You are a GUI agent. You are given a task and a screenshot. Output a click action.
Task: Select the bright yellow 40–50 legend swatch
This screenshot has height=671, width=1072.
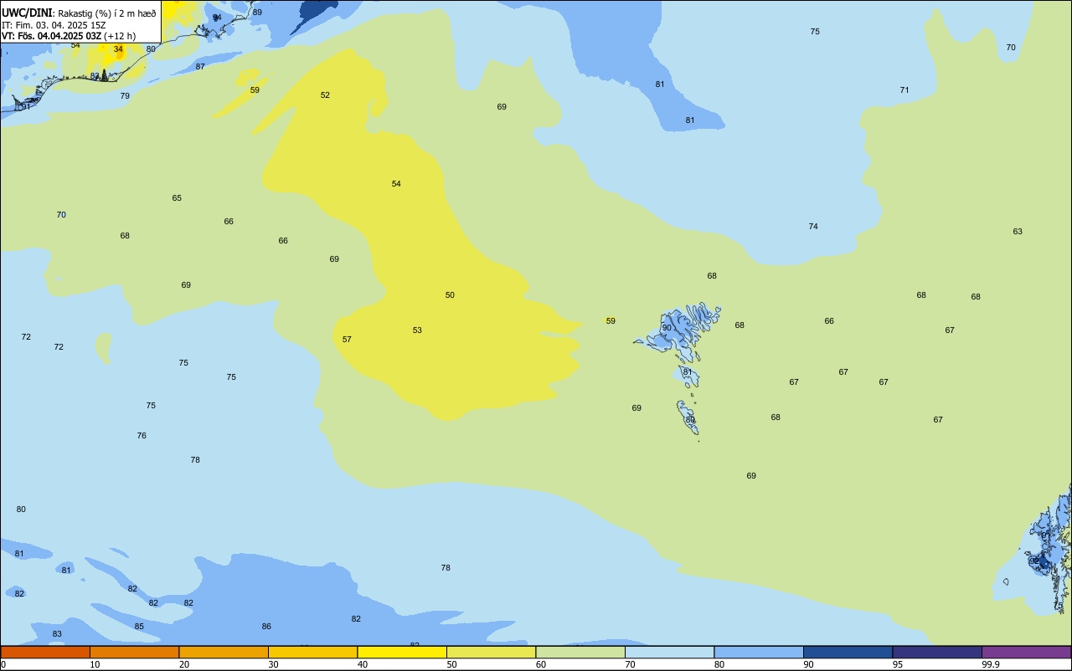point(402,652)
